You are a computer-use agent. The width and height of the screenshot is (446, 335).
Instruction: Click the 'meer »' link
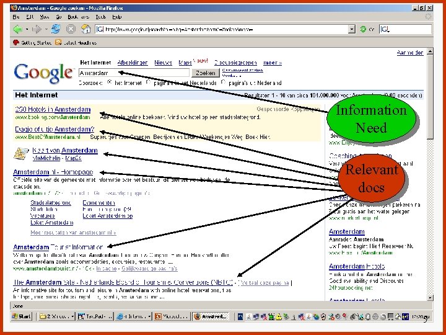(x=273, y=63)
